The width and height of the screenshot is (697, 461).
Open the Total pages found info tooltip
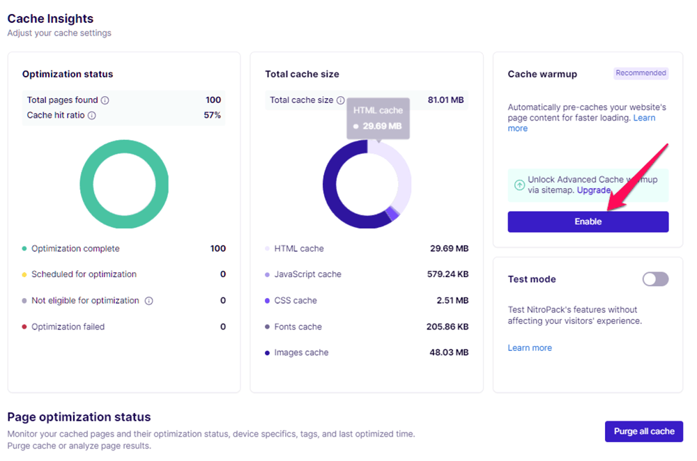tap(105, 100)
